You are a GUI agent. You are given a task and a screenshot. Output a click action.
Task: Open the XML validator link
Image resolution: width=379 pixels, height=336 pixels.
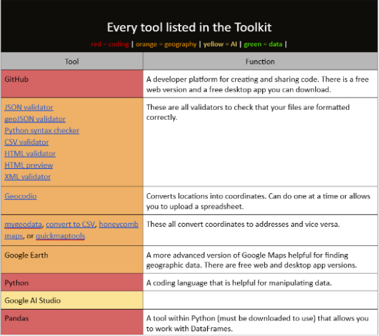pos(28,177)
